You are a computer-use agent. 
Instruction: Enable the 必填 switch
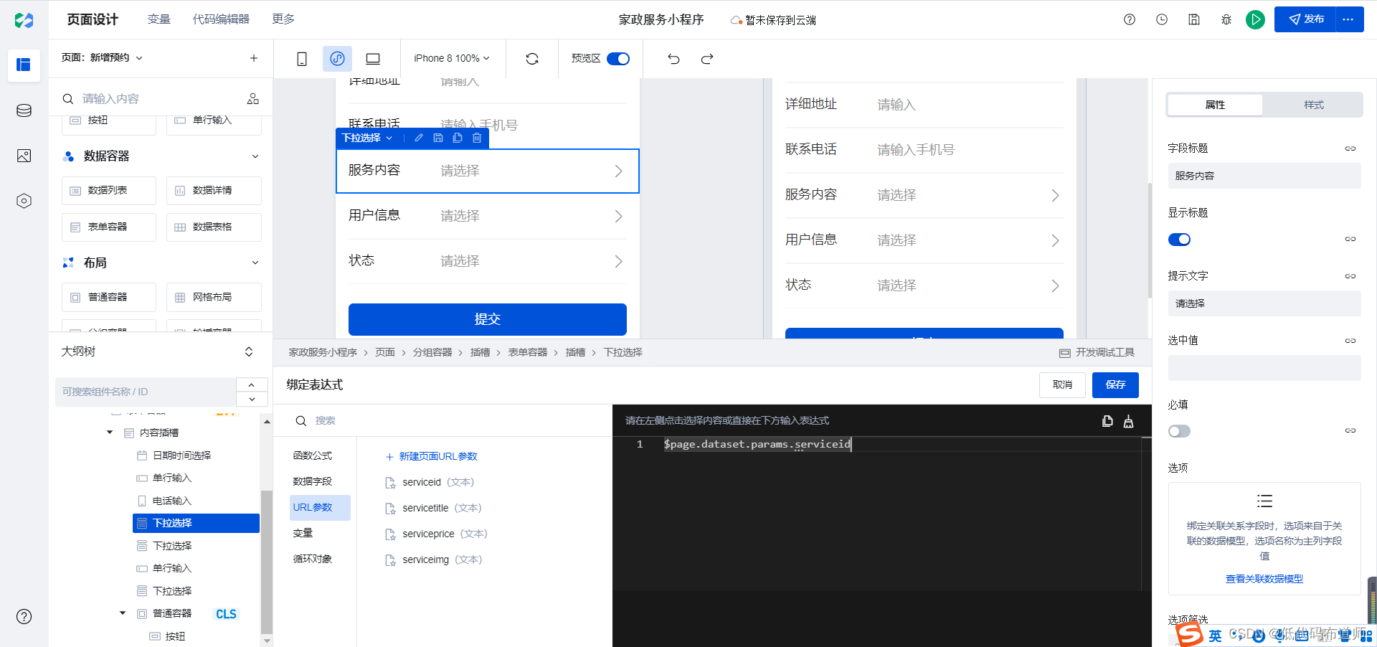(1179, 431)
